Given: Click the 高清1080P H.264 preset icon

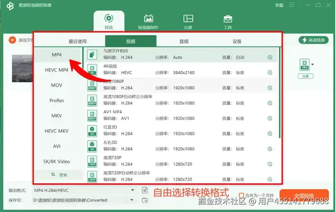Looking at the screenshot, I should pos(92,85).
